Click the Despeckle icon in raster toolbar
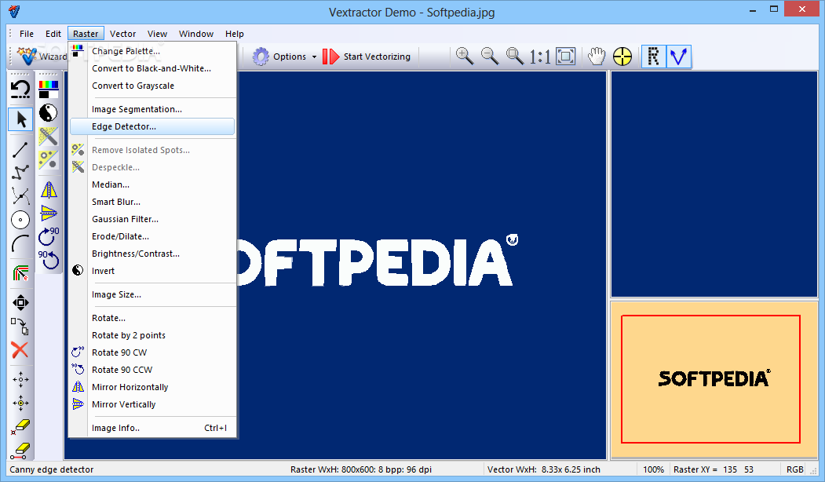The image size is (825, 482). pos(49,136)
